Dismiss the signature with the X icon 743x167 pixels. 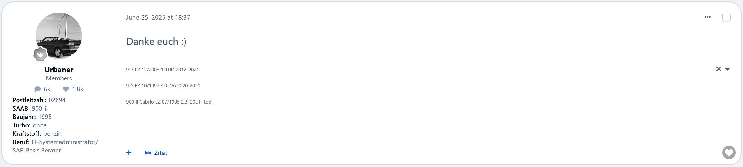718,69
